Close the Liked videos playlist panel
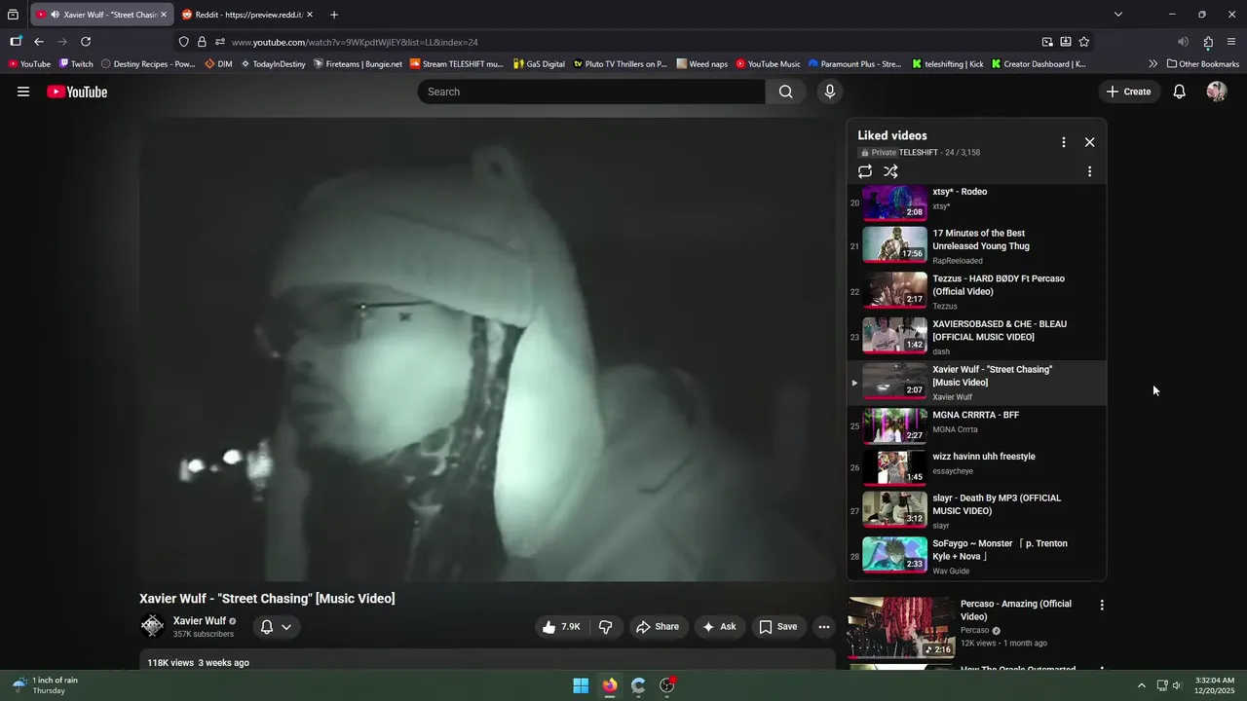The height and width of the screenshot is (701, 1247). 1089,142
